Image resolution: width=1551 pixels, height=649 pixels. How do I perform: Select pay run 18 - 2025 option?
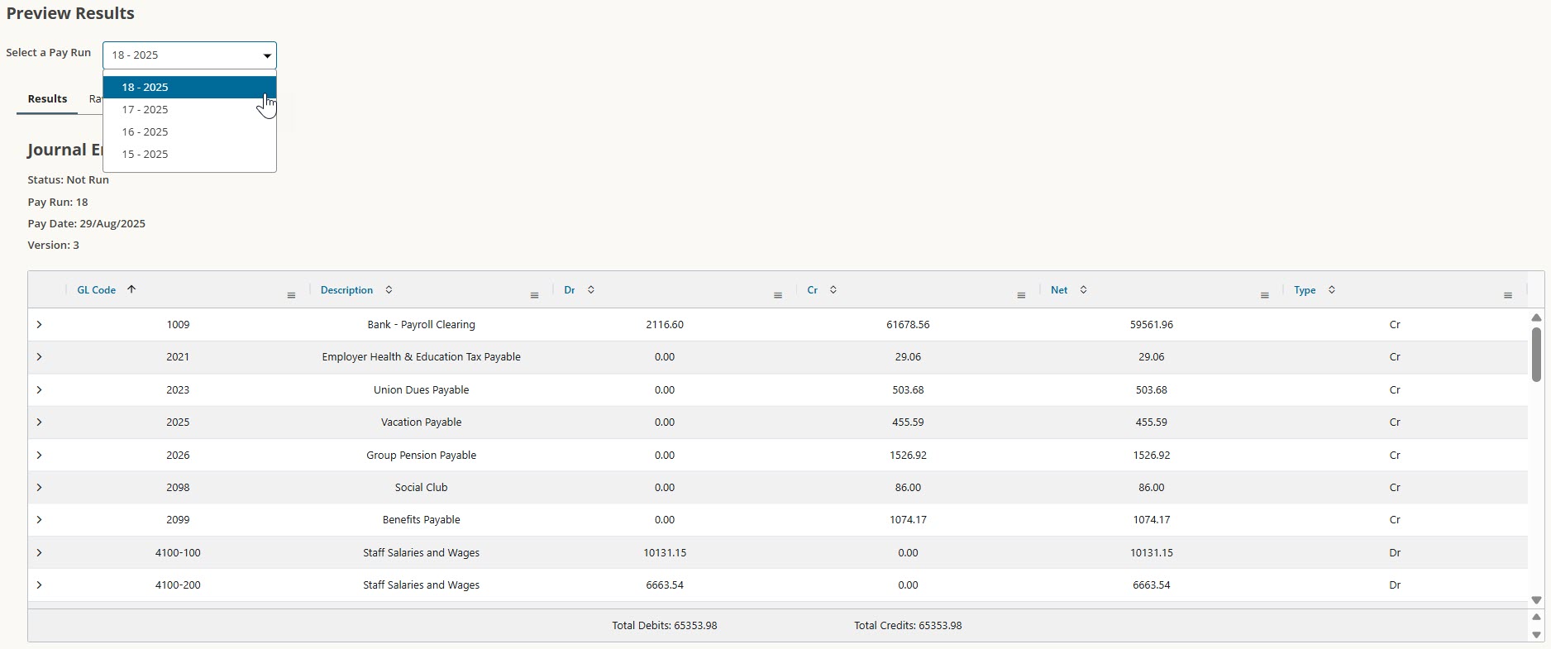tap(189, 87)
